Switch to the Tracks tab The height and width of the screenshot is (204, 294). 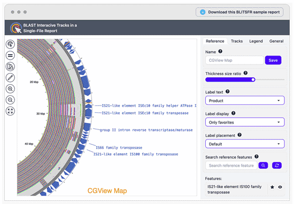coord(237,41)
